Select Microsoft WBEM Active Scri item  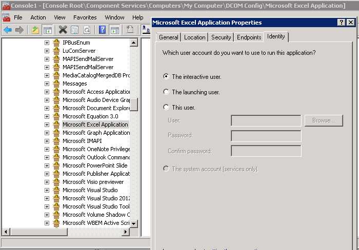[96, 223]
